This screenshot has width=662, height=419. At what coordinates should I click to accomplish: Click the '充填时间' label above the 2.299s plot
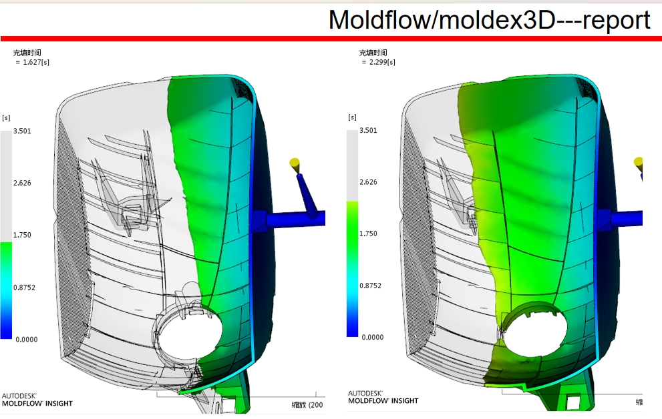pos(373,53)
